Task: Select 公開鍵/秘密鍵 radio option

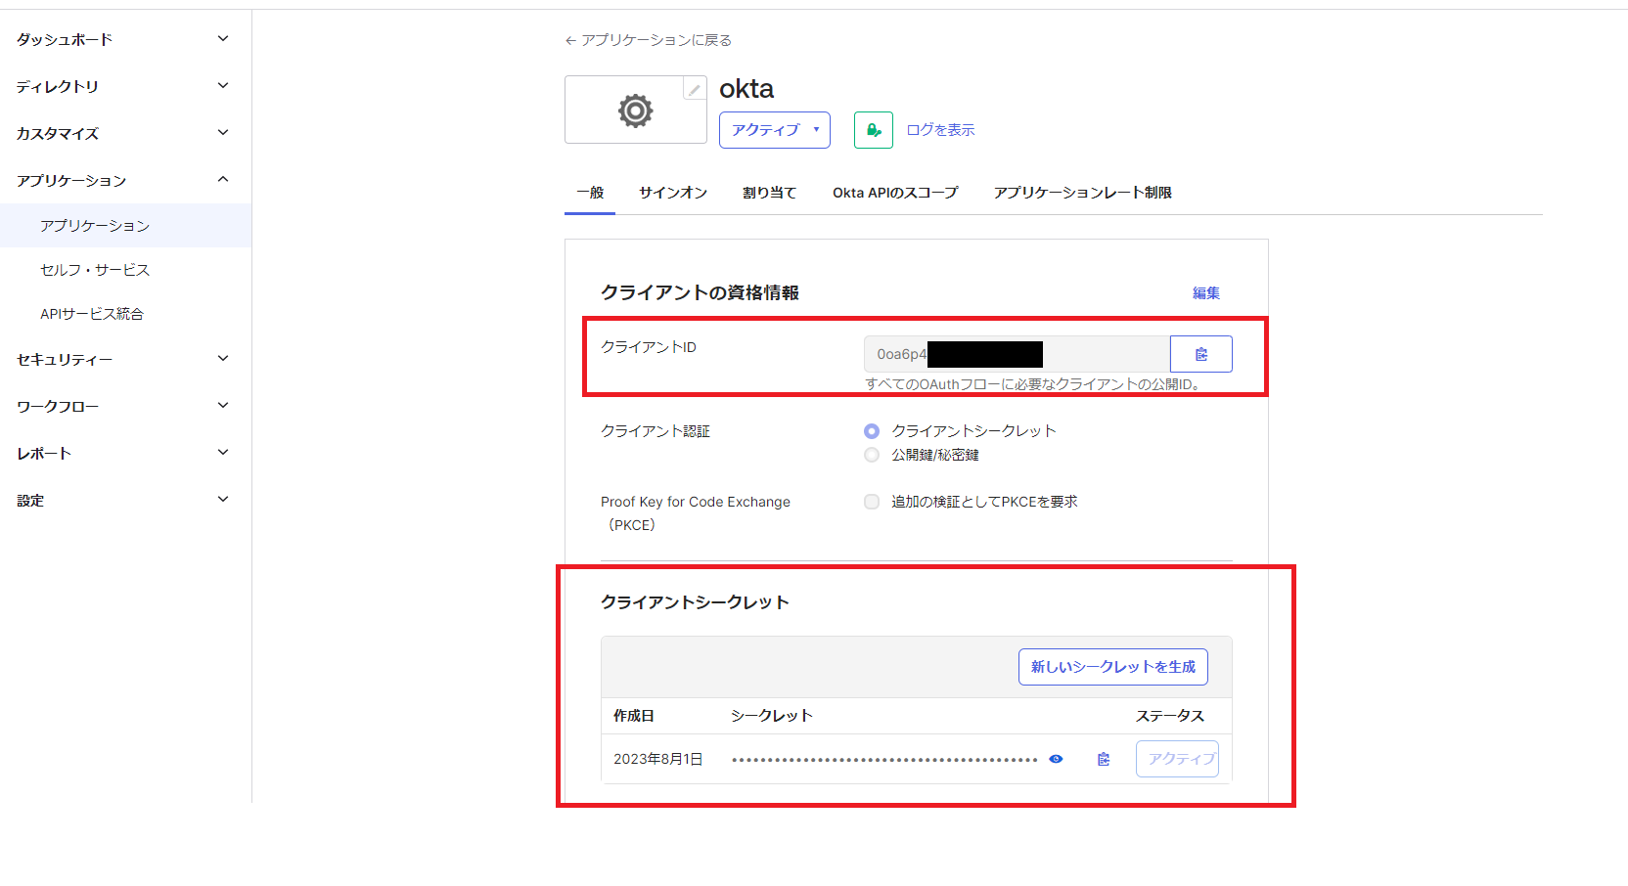Action: point(872,455)
